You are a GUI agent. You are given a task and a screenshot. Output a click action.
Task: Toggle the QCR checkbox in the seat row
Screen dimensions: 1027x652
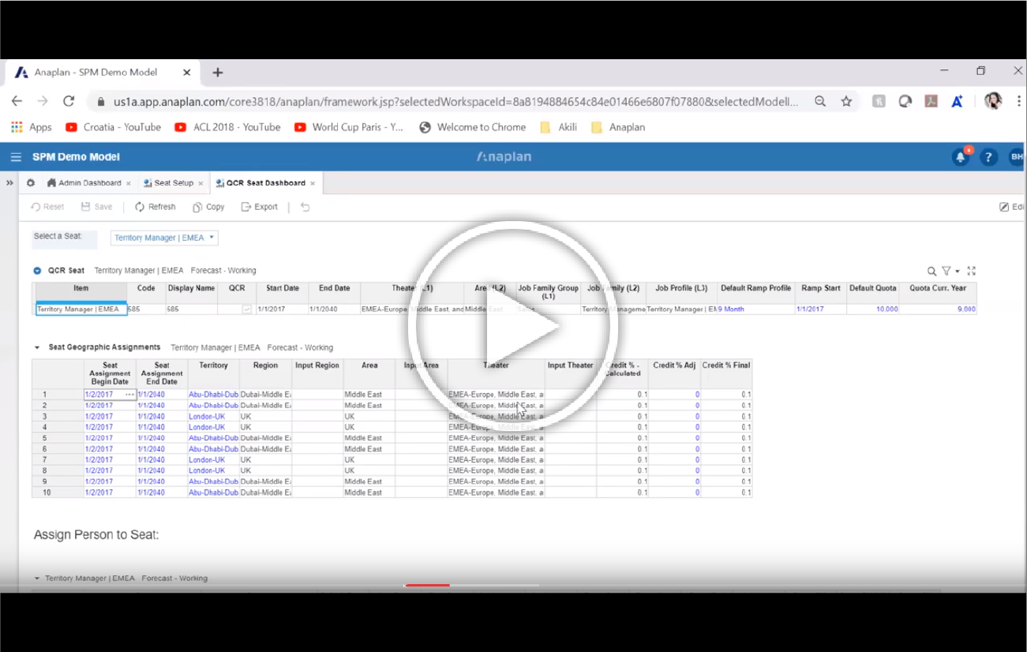(x=246, y=309)
